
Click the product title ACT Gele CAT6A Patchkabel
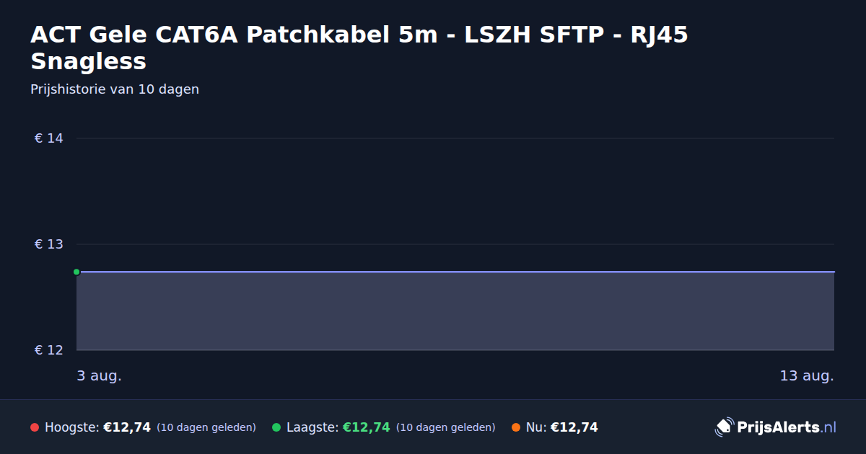359,48
